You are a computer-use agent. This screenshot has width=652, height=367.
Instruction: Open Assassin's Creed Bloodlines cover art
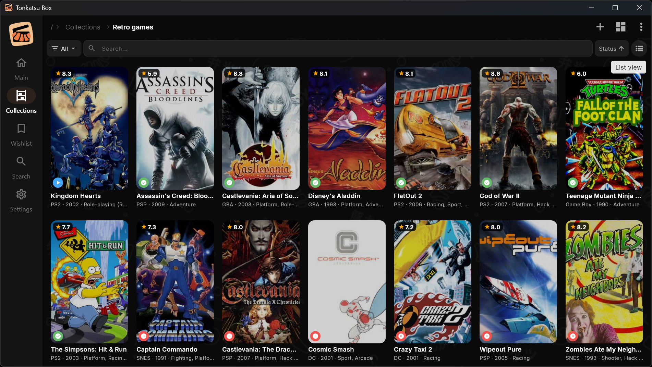[x=175, y=128]
